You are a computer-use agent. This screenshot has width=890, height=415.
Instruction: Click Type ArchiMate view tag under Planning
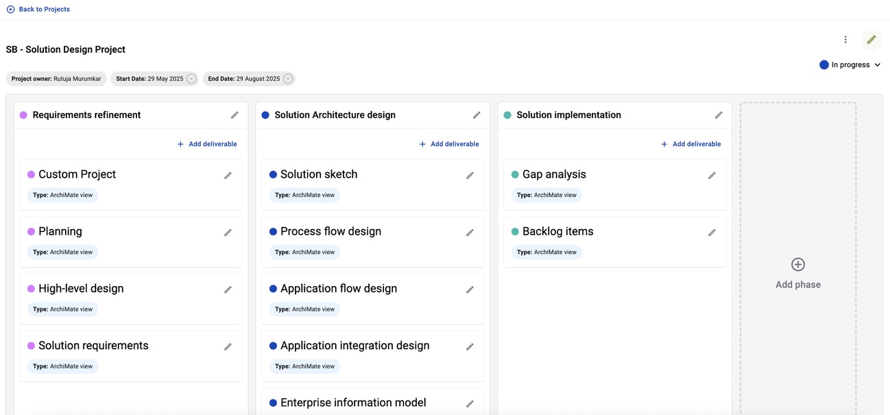pos(62,252)
